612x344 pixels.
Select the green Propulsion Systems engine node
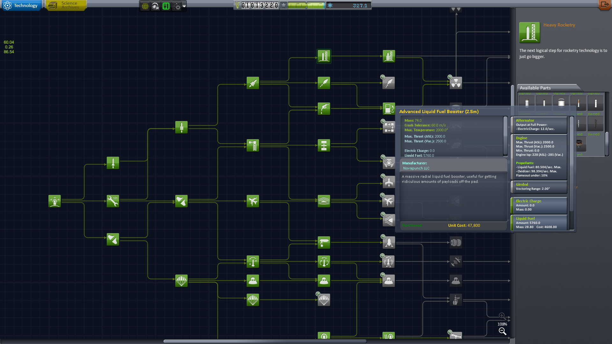tap(324, 83)
